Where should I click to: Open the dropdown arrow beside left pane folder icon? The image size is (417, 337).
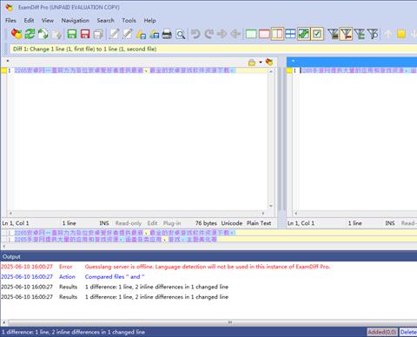(x=261, y=63)
